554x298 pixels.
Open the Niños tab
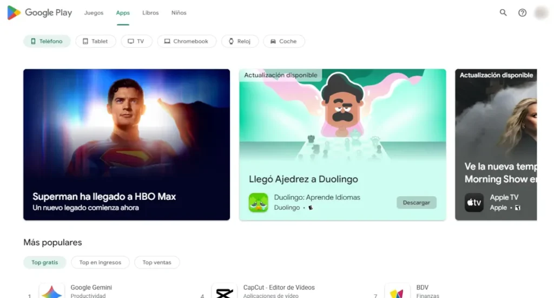(179, 13)
